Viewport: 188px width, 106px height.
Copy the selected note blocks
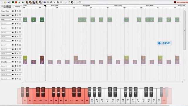51,2
